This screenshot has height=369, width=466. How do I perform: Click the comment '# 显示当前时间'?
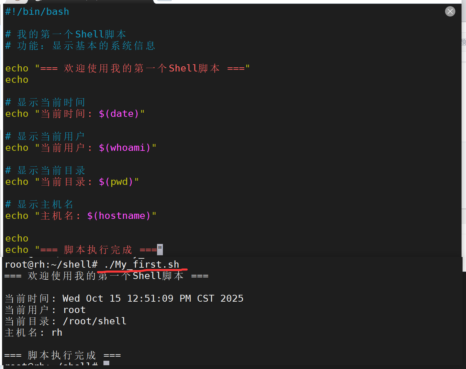pyautogui.click(x=45, y=102)
